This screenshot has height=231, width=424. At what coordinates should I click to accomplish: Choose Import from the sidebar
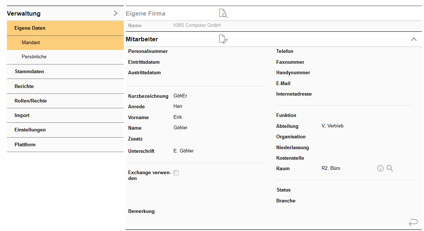coord(22,115)
